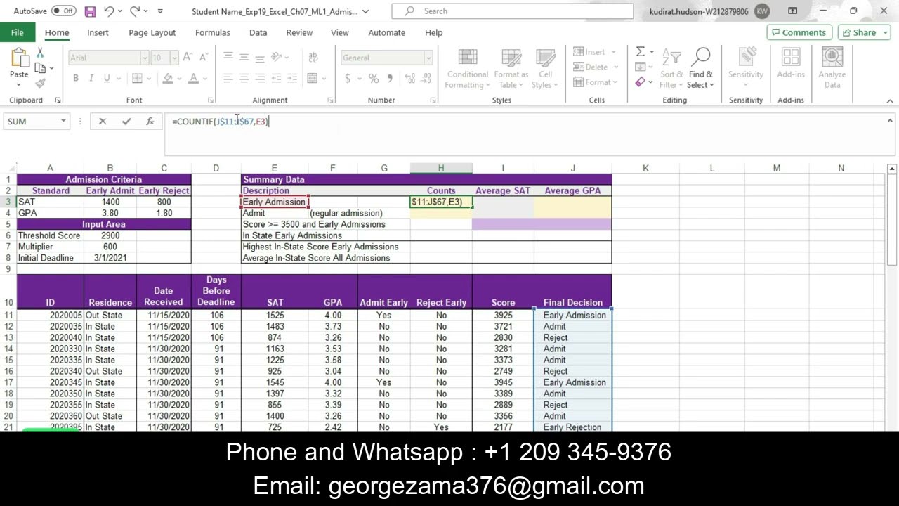The image size is (899, 506).
Task: Confirm formula with checkmark icon
Action: coord(126,122)
